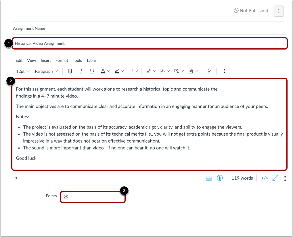Open the link insertion icon

(149, 71)
